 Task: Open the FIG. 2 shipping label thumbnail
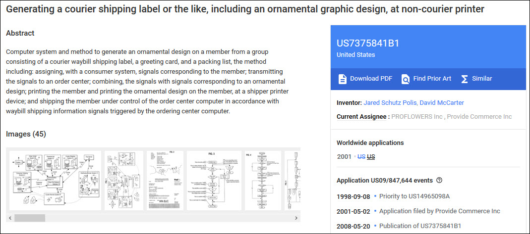coord(165,181)
